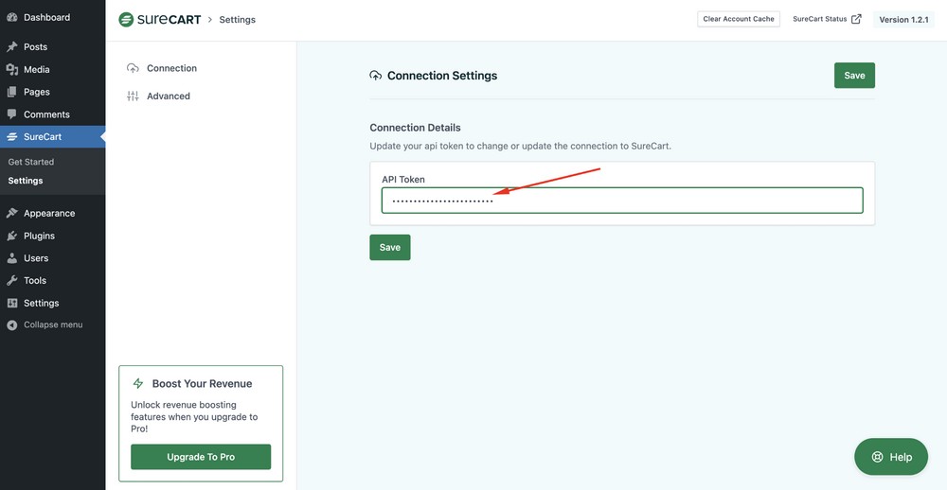Click the WordPress Settings sidebar icon
This screenshot has height=490, width=947.
(x=12, y=303)
